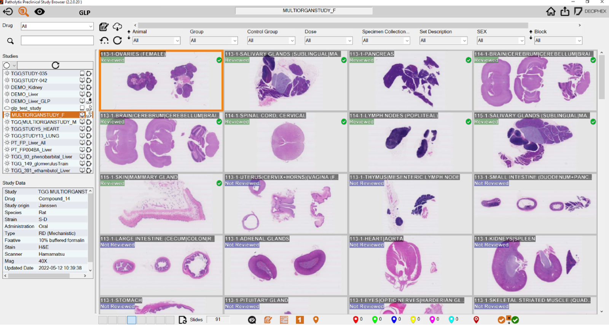Open the 113-1-HEART|AORTA slide thumbnail
This screenshot has height=325, width=609.
pos(410,265)
